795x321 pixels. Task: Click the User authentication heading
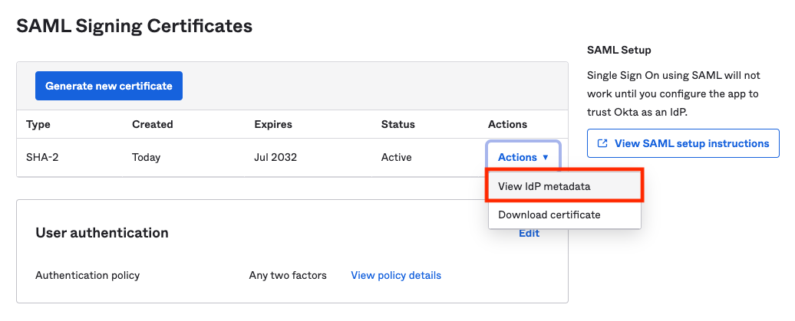tap(102, 233)
